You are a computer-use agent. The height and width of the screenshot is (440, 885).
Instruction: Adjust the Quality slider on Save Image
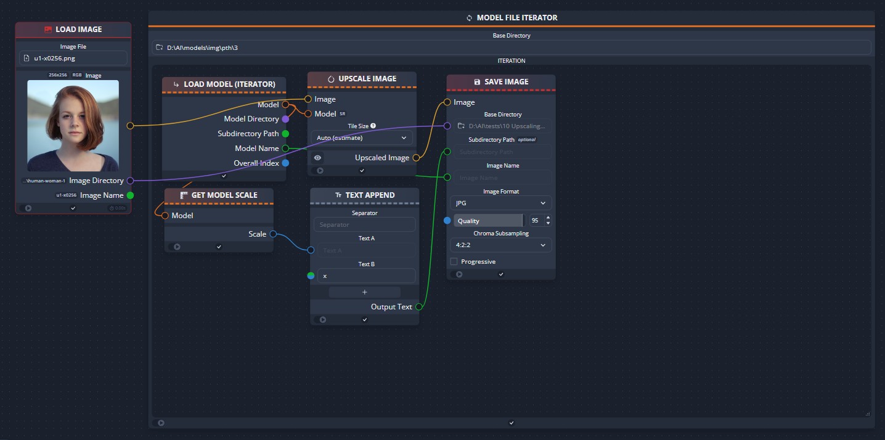point(487,220)
